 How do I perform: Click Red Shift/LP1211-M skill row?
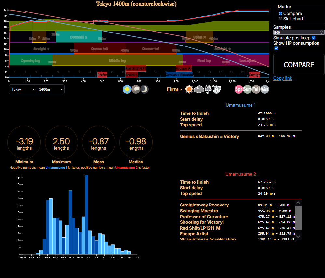[237, 228]
